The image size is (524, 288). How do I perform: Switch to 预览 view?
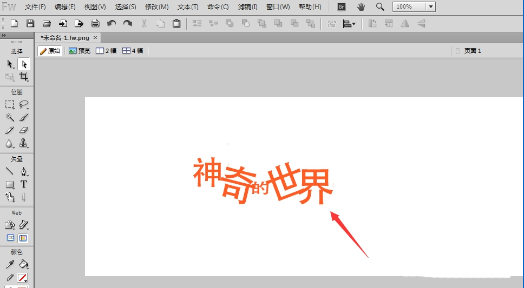point(80,51)
